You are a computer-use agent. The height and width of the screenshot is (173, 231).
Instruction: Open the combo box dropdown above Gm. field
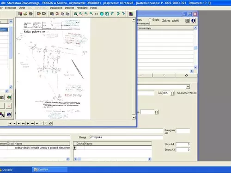click(x=188, y=87)
